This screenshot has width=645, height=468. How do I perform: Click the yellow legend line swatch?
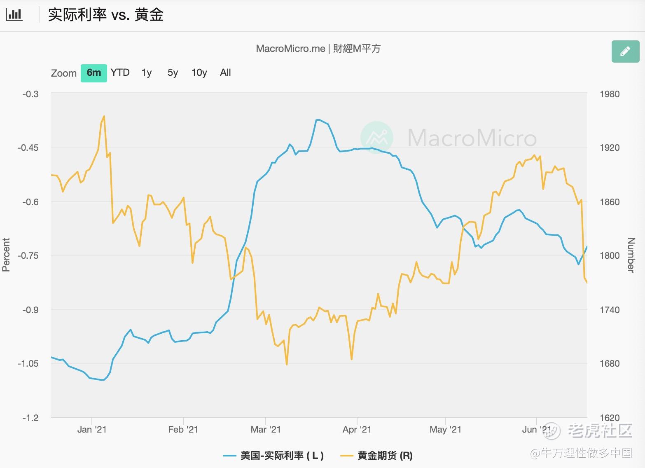coord(347,456)
